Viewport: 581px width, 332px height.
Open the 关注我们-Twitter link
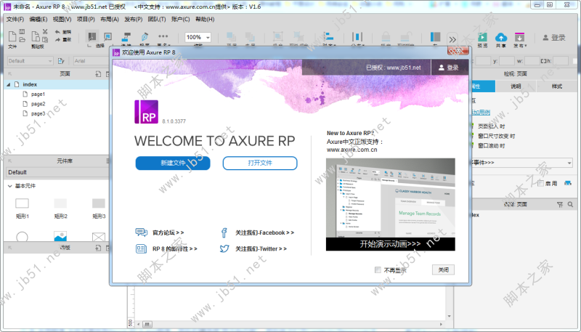pos(261,248)
